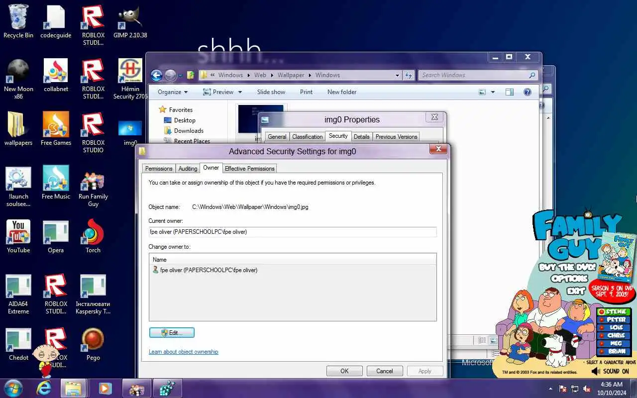This screenshot has height=398, width=637.
Task: Launch the Opera desktop shortcut
Action: tap(56, 236)
